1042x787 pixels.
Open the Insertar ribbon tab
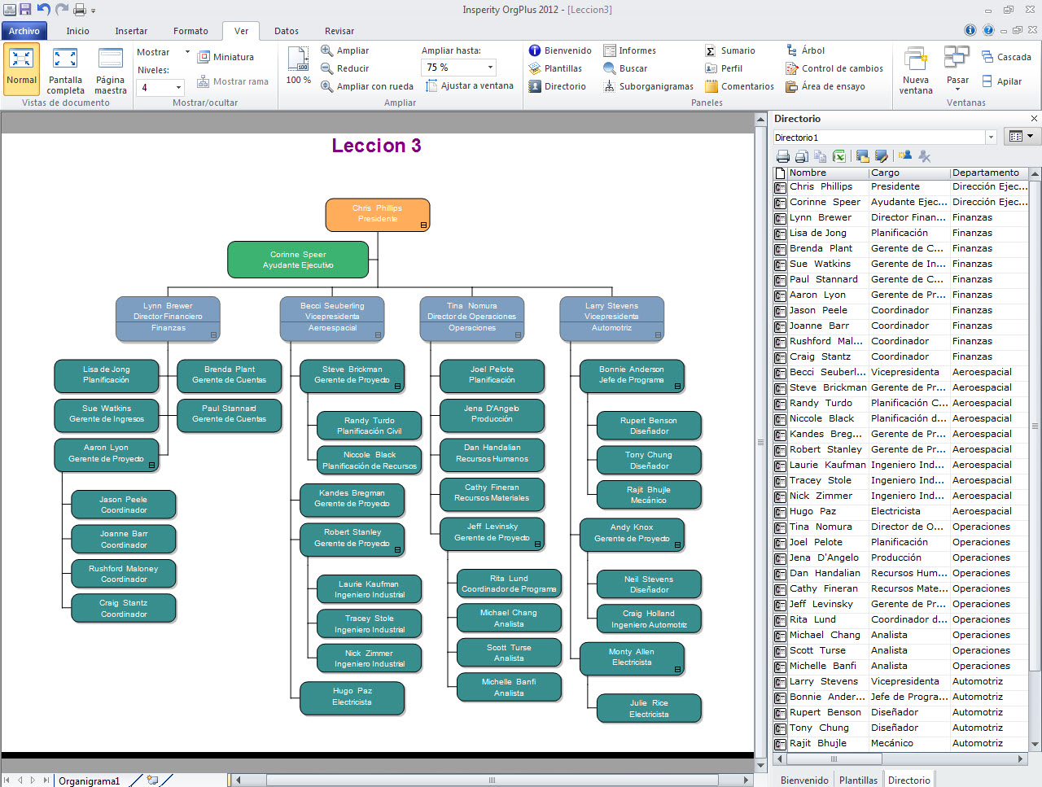pyautogui.click(x=131, y=31)
